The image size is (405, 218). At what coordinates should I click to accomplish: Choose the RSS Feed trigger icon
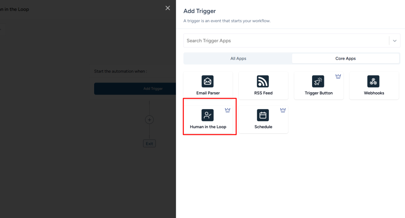pos(263,82)
